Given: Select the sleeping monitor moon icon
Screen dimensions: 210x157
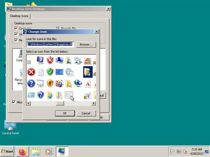Looking at the screenshot, I should point(40,60).
